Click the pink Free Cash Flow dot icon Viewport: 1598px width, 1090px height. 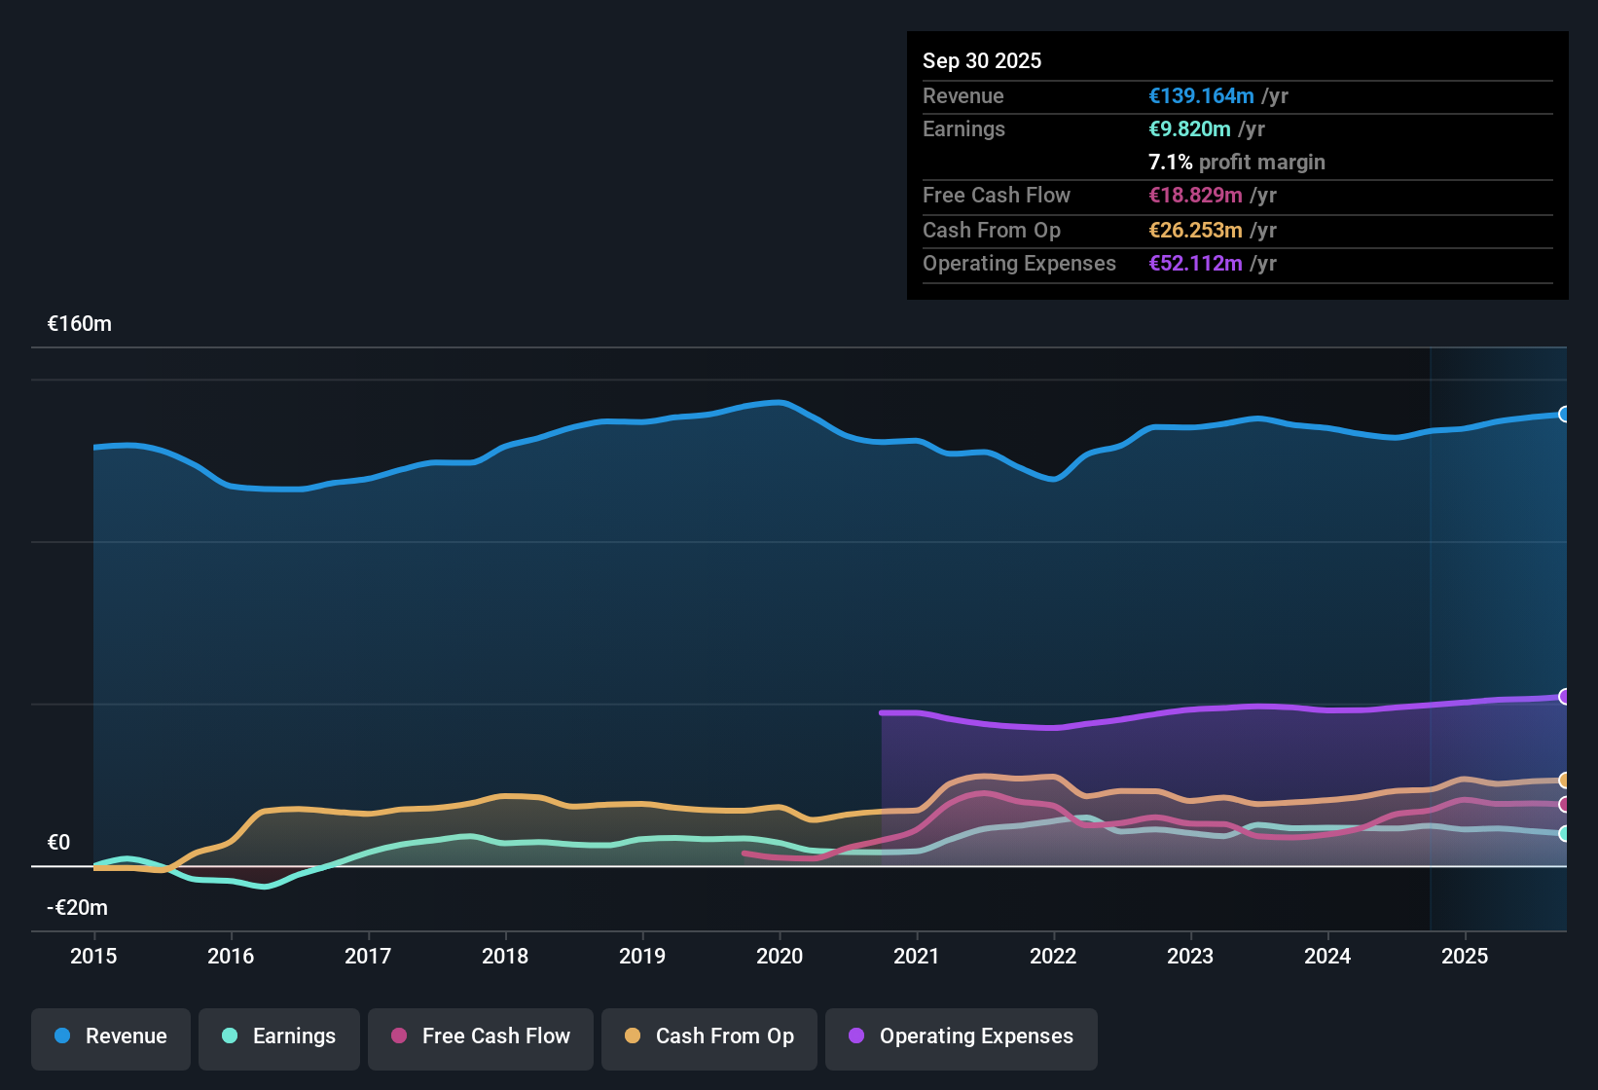pyautogui.click(x=398, y=1036)
